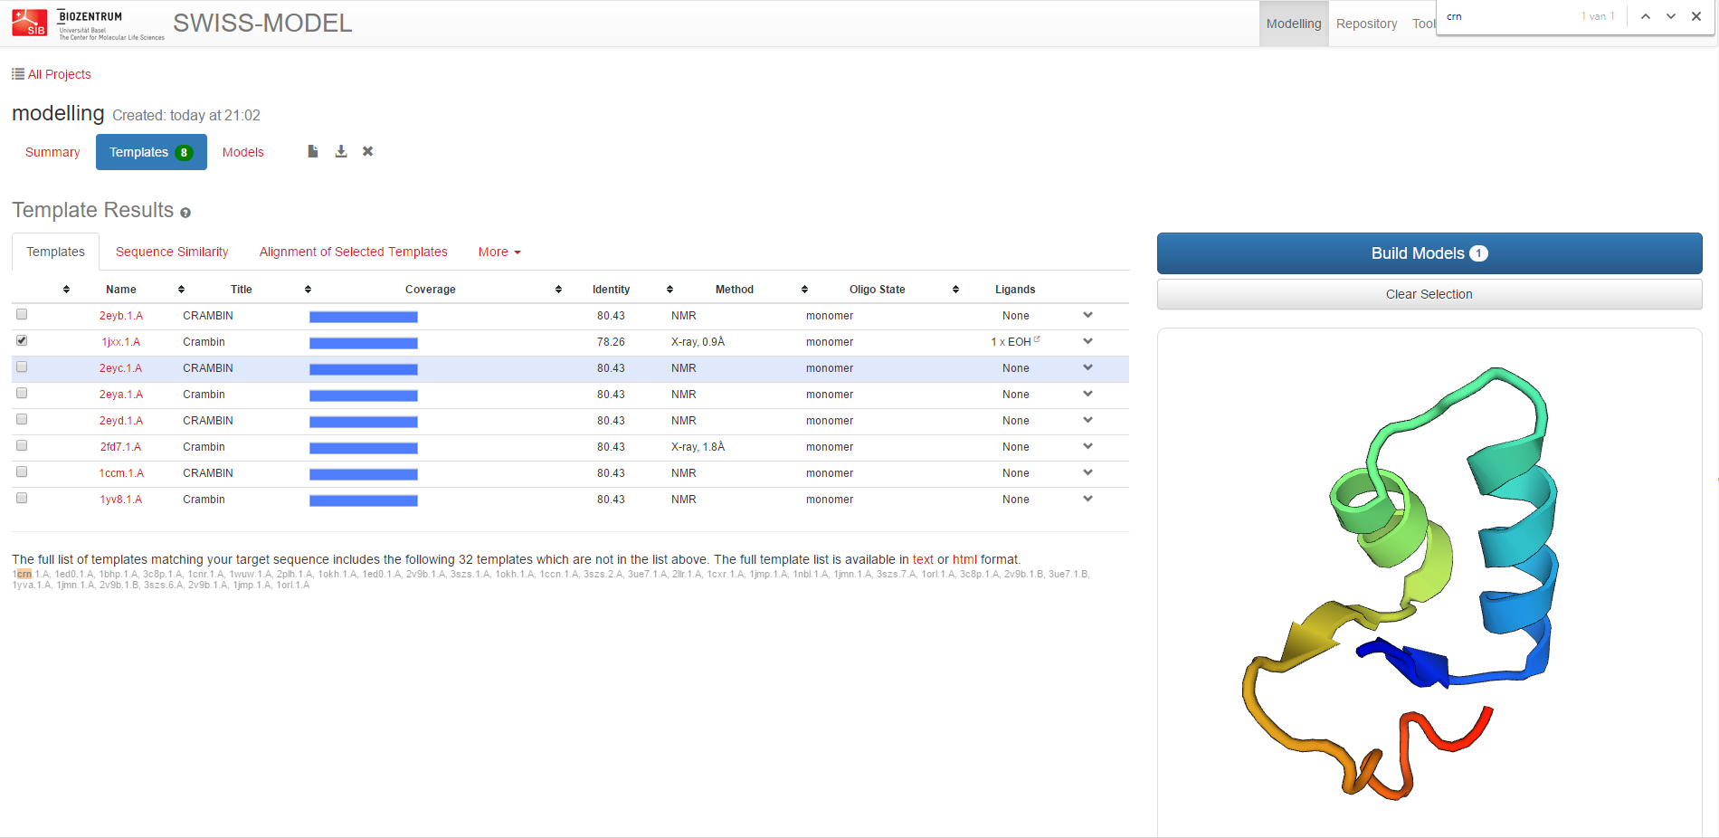This screenshot has height=838, width=1719.
Task: Delete the project using the X icon
Action: [x=368, y=151]
